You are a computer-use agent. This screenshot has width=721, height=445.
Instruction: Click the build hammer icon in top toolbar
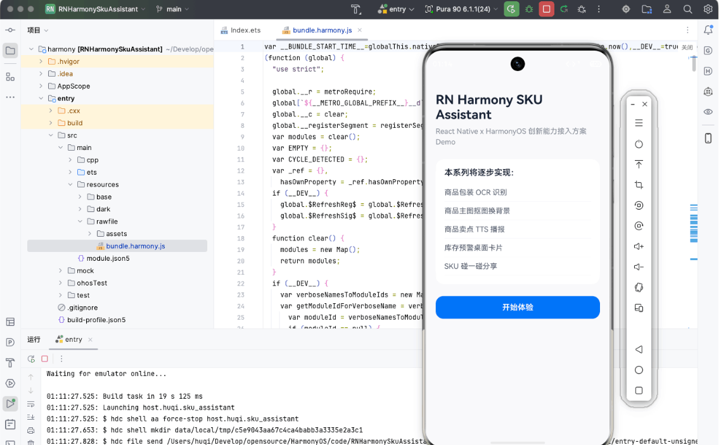click(355, 9)
